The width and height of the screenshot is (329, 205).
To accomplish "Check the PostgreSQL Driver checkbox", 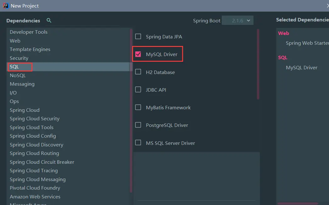I will click(x=138, y=125).
